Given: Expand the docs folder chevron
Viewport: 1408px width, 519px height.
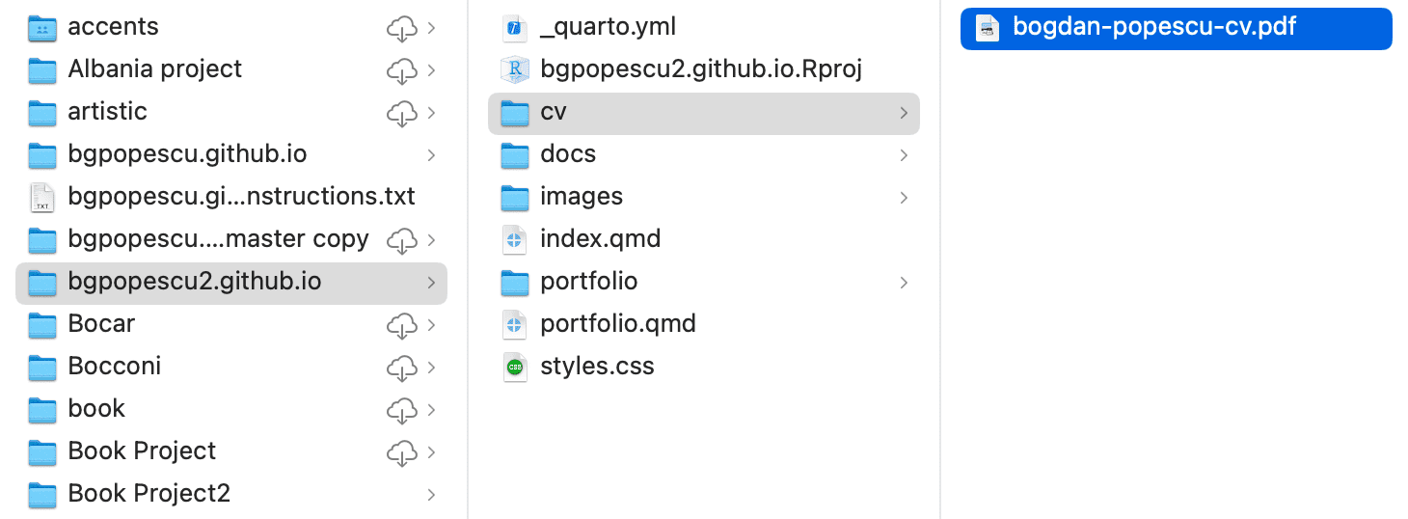Looking at the screenshot, I should click(904, 155).
